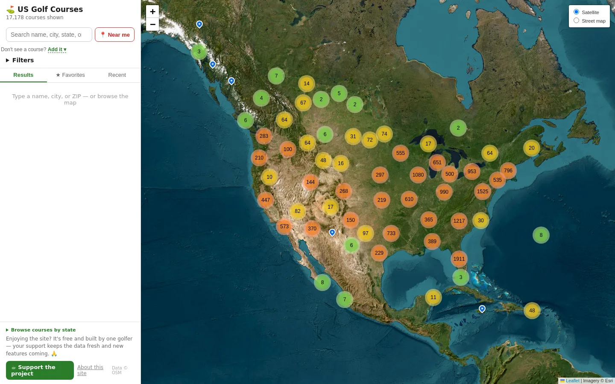
Task: Select the blue pin marker near Puerto Rico
Action: (x=482, y=309)
